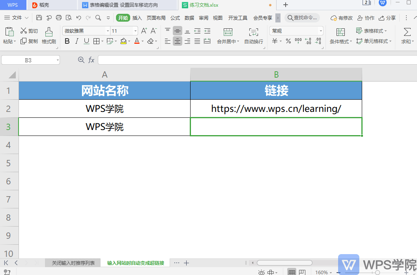
Task: Toggle auto wrap 自动换行
Action: (x=253, y=35)
